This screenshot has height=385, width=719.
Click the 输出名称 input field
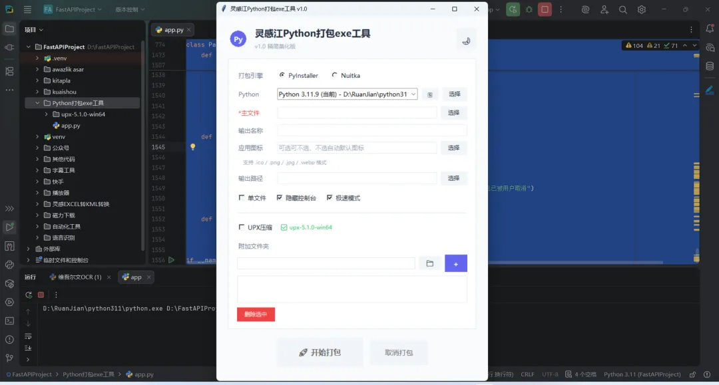pyautogui.click(x=372, y=130)
